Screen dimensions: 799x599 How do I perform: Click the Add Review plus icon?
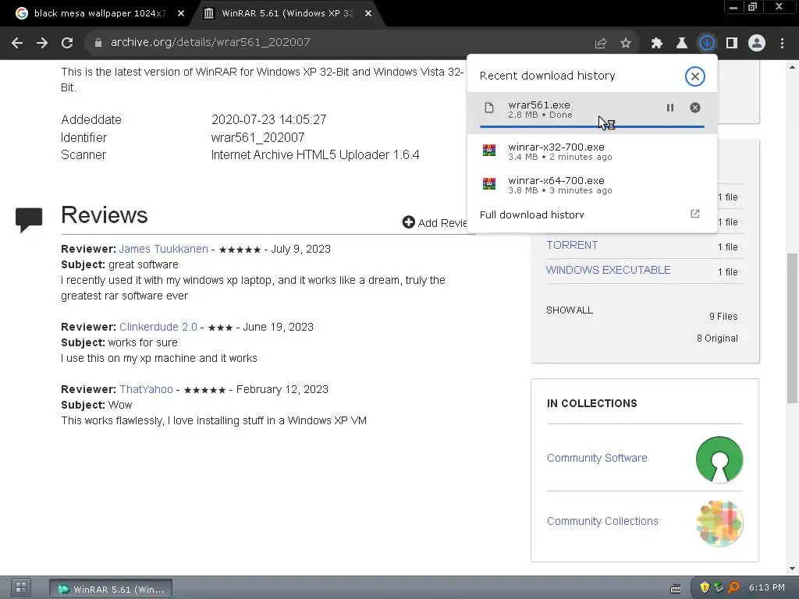408,222
